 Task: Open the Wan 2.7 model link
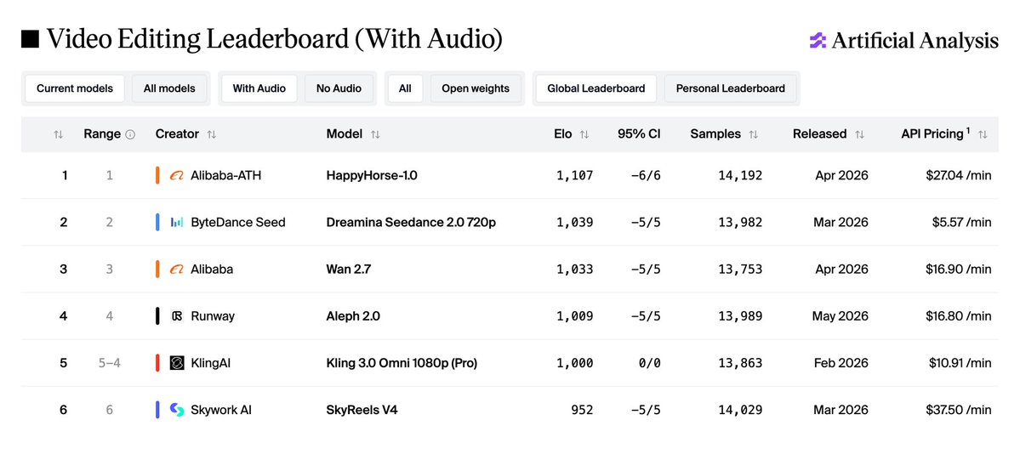pos(349,270)
